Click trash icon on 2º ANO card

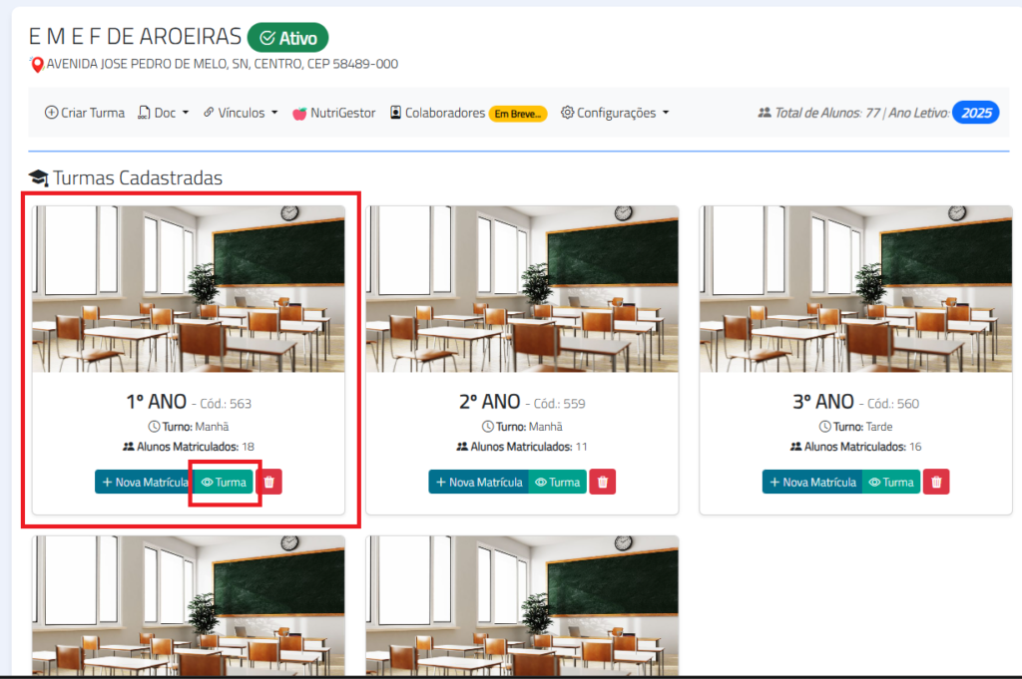pyautogui.click(x=602, y=482)
